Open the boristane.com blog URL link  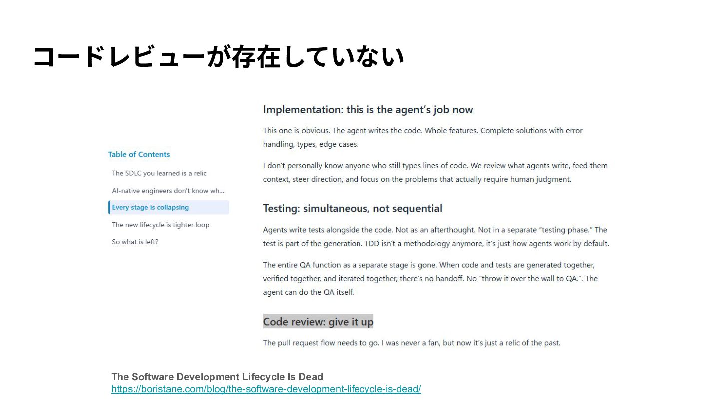tap(266, 389)
